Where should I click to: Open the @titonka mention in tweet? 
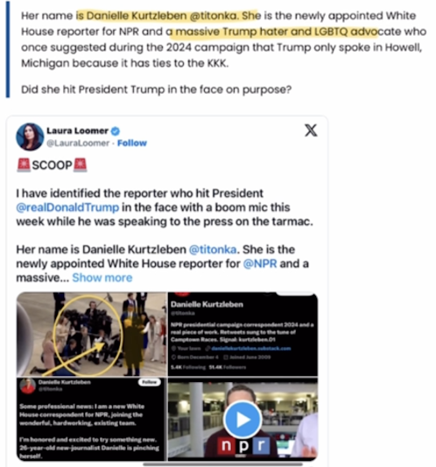[x=213, y=250]
